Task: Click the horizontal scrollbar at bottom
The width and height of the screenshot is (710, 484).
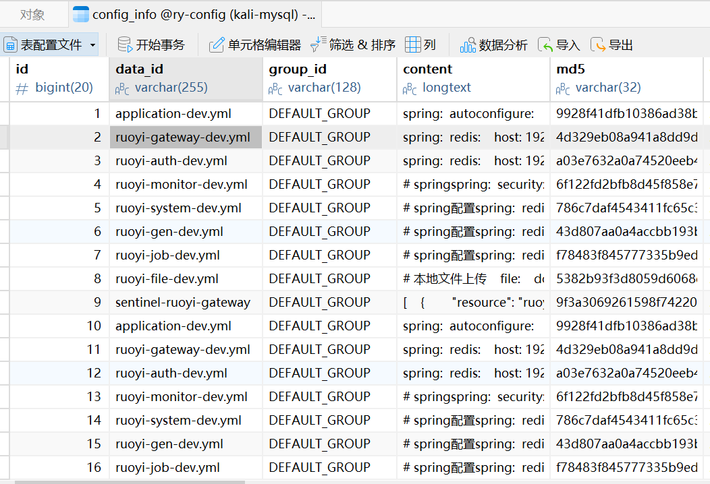Action: (130, 482)
